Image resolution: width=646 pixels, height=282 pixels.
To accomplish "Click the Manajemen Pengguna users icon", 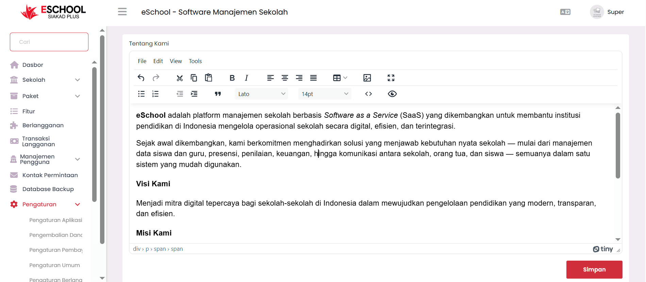I will pyautogui.click(x=14, y=159).
